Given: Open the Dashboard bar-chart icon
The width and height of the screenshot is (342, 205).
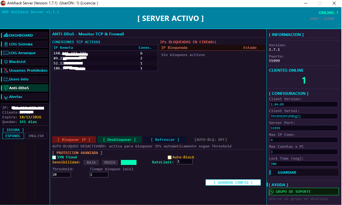Looking at the screenshot, I should click(x=6, y=35).
